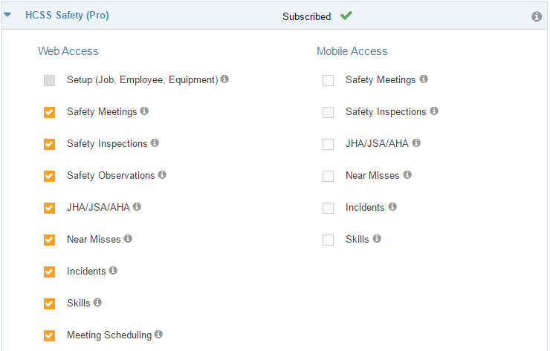Enable Mobile Access Incidents checkbox
Image resolution: width=550 pixels, height=351 pixels.
(328, 208)
